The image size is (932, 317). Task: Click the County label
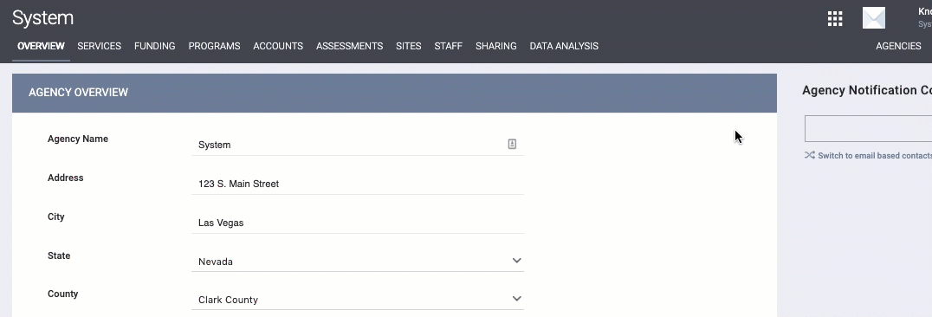coord(63,294)
